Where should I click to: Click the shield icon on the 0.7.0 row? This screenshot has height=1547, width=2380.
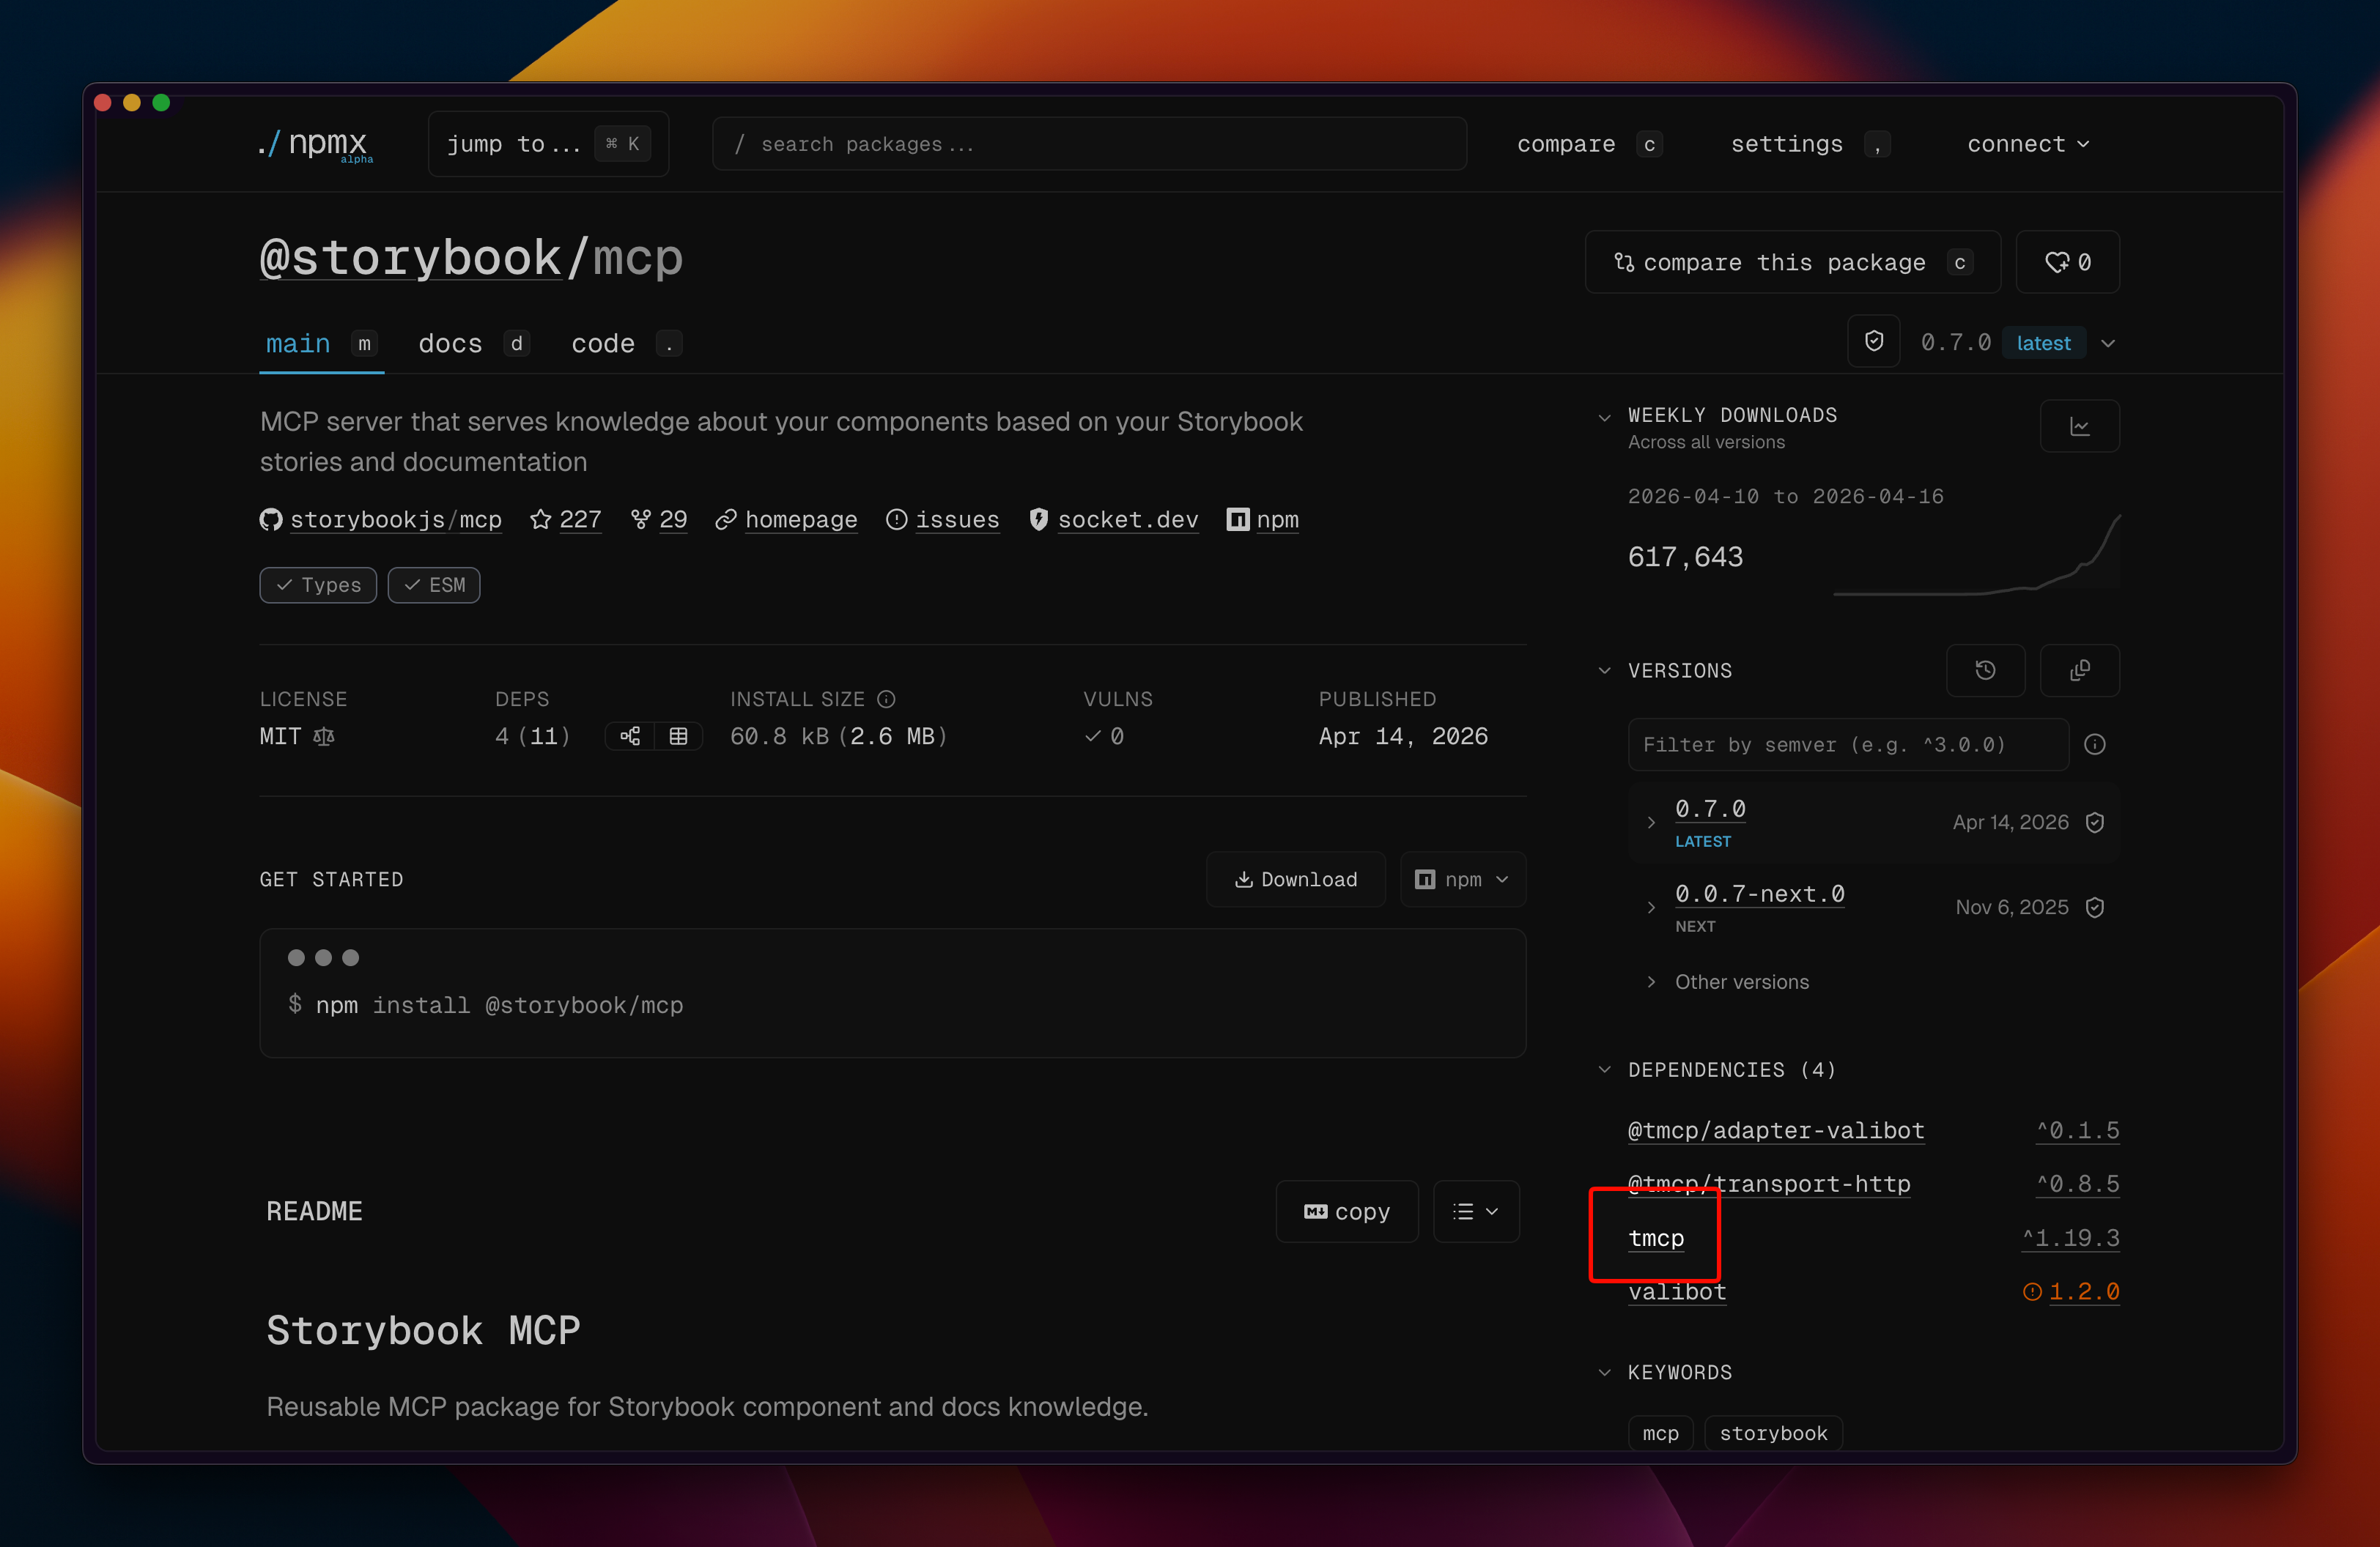2094,821
